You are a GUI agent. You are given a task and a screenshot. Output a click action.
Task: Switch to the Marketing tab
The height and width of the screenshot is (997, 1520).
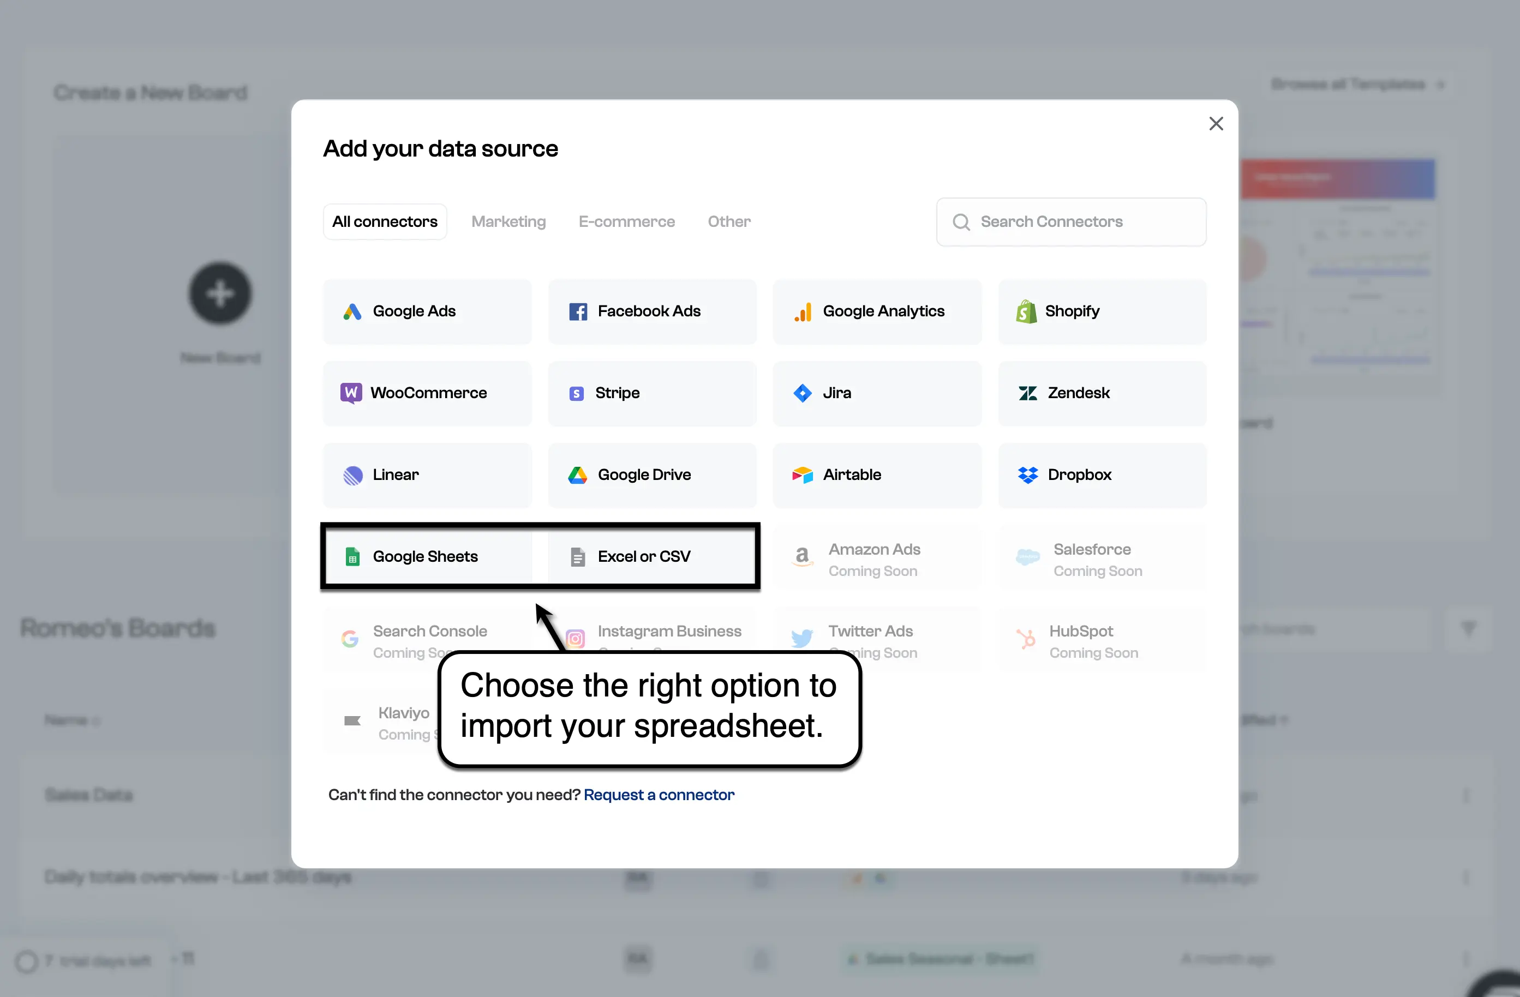tap(508, 221)
